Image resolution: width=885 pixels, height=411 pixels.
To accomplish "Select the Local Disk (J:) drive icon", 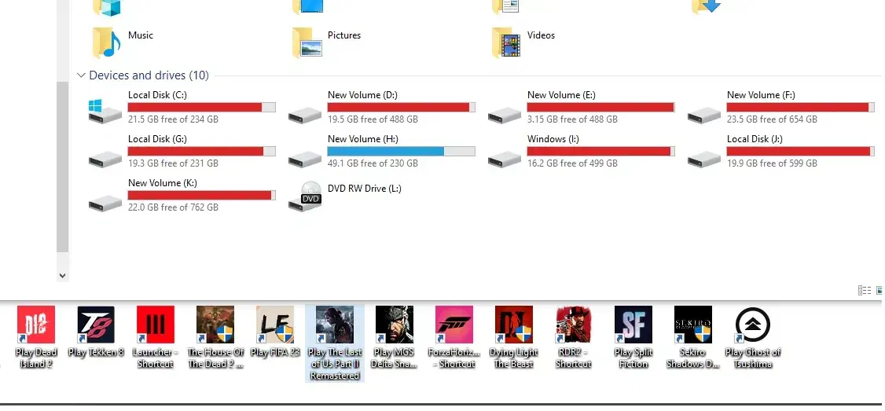I will point(704,160).
